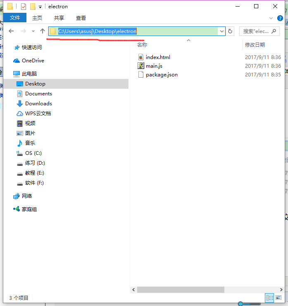Expand the ribbon with the chevron
The image size is (288, 306).
[x=271, y=18]
